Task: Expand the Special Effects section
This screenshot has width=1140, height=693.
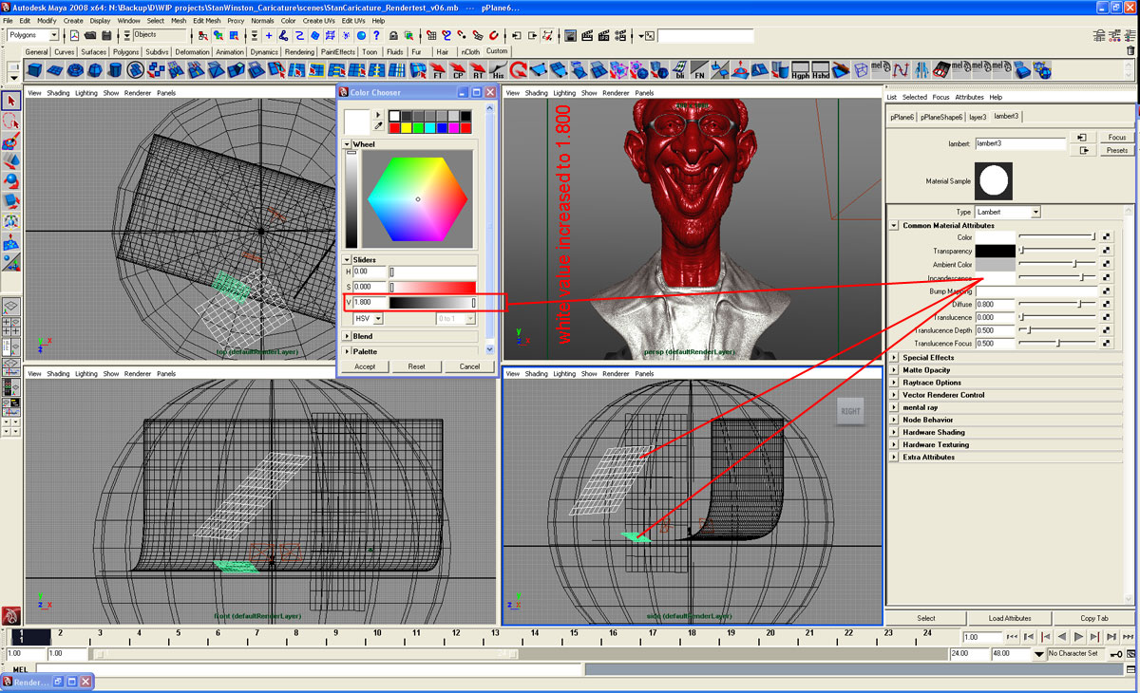Action: point(894,358)
